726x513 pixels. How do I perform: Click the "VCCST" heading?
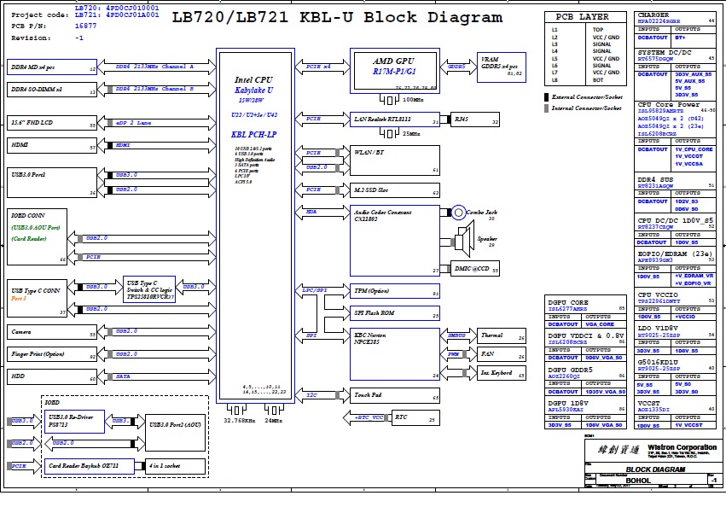tap(648, 403)
